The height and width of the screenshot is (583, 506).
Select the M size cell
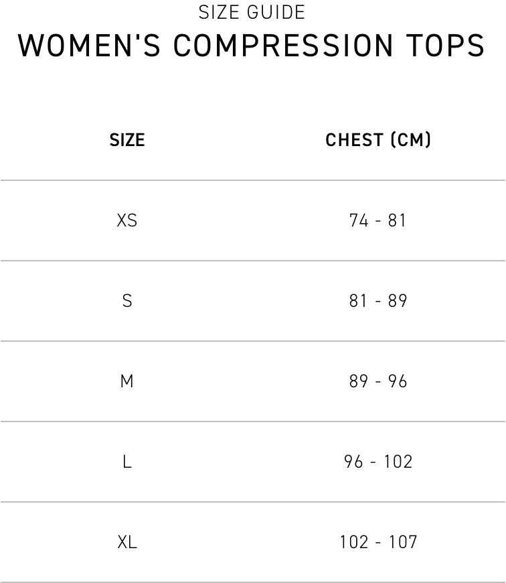click(127, 381)
